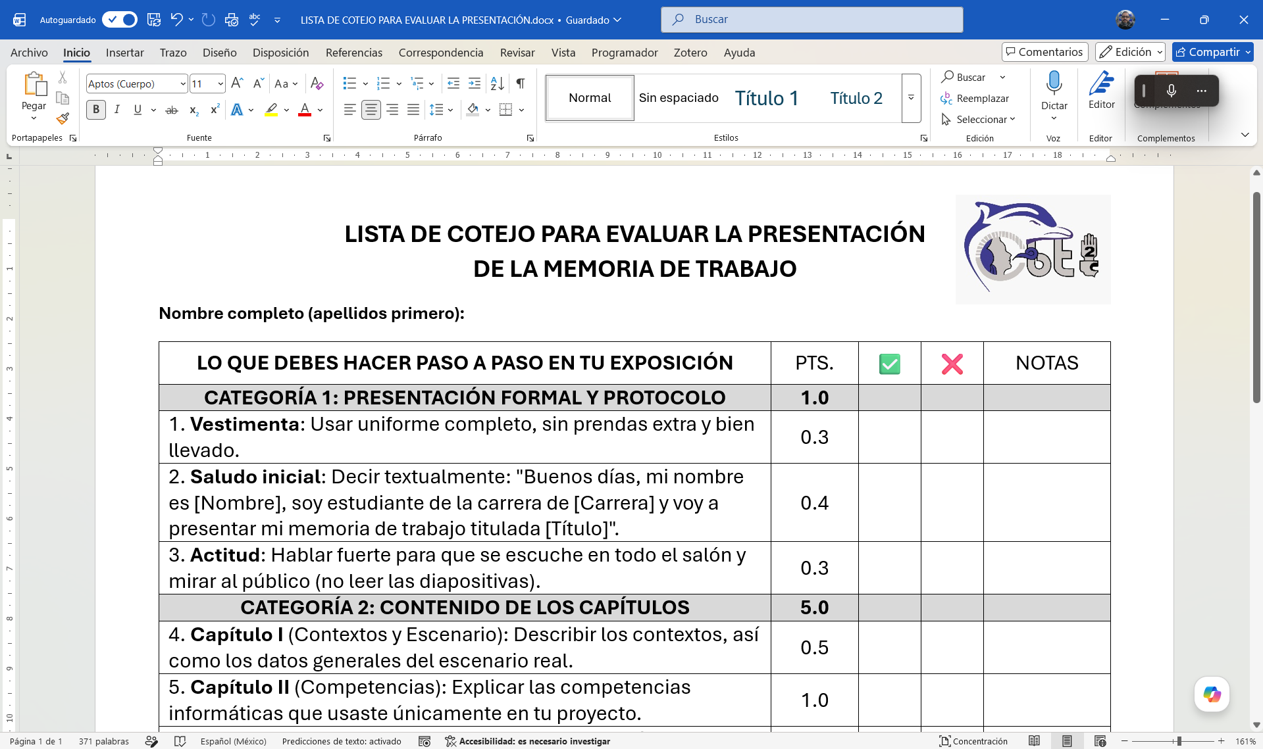The width and height of the screenshot is (1263, 749).
Task: Open the font size dropdown
Action: [x=220, y=84]
